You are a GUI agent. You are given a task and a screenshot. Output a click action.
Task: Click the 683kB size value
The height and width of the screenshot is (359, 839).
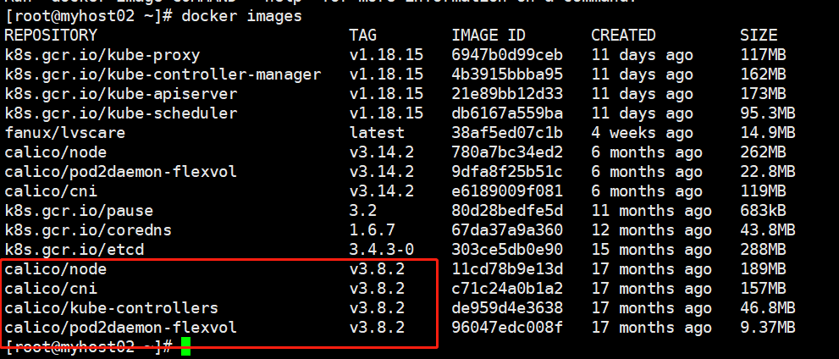click(764, 211)
